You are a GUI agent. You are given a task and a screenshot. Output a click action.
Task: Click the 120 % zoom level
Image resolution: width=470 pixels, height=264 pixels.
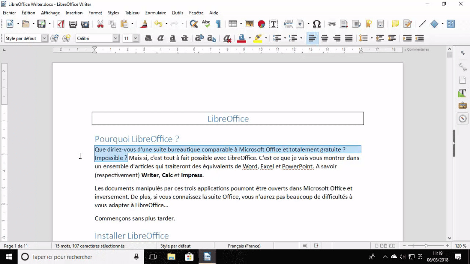460,246
